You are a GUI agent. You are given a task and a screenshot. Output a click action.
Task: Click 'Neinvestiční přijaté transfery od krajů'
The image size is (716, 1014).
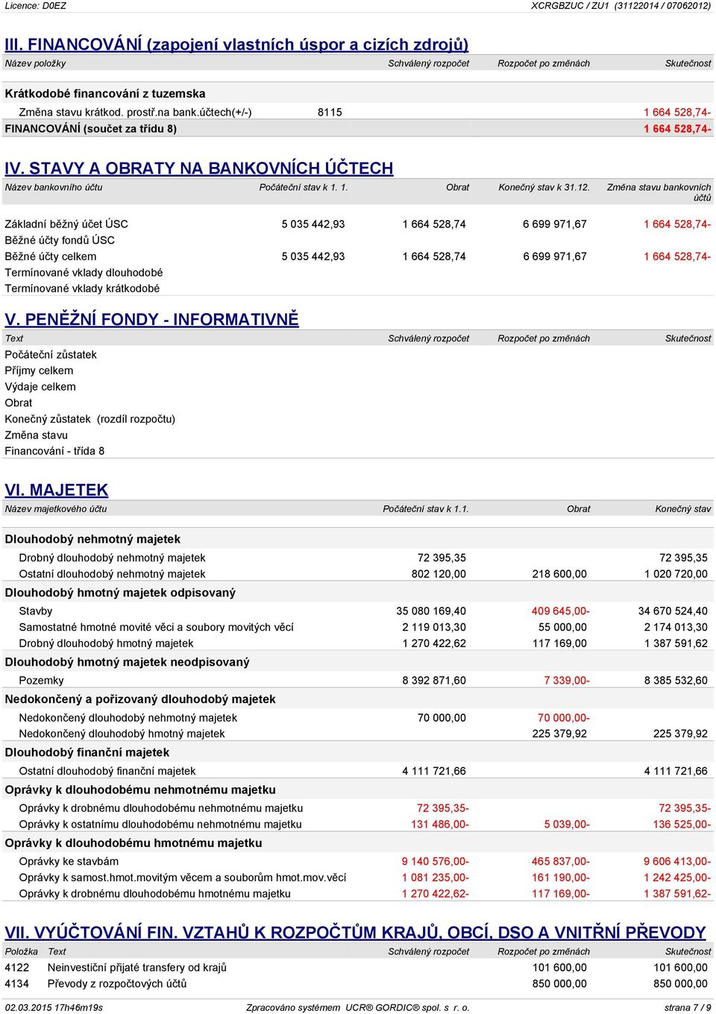click(137, 968)
